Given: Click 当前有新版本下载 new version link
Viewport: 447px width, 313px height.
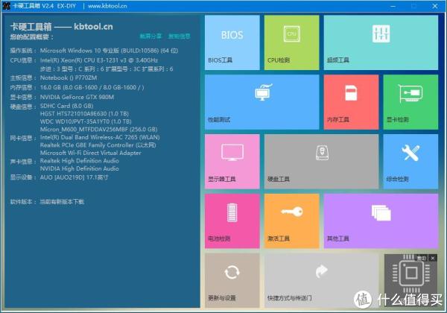Looking at the screenshot, I should coord(62,202).
